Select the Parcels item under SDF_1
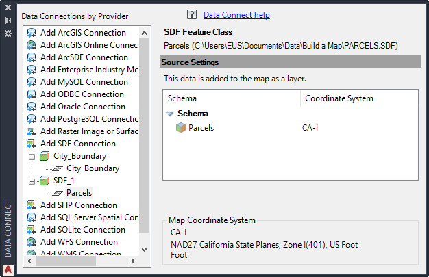429x277 pixels. pyautogui.click(x=79, y=193)
